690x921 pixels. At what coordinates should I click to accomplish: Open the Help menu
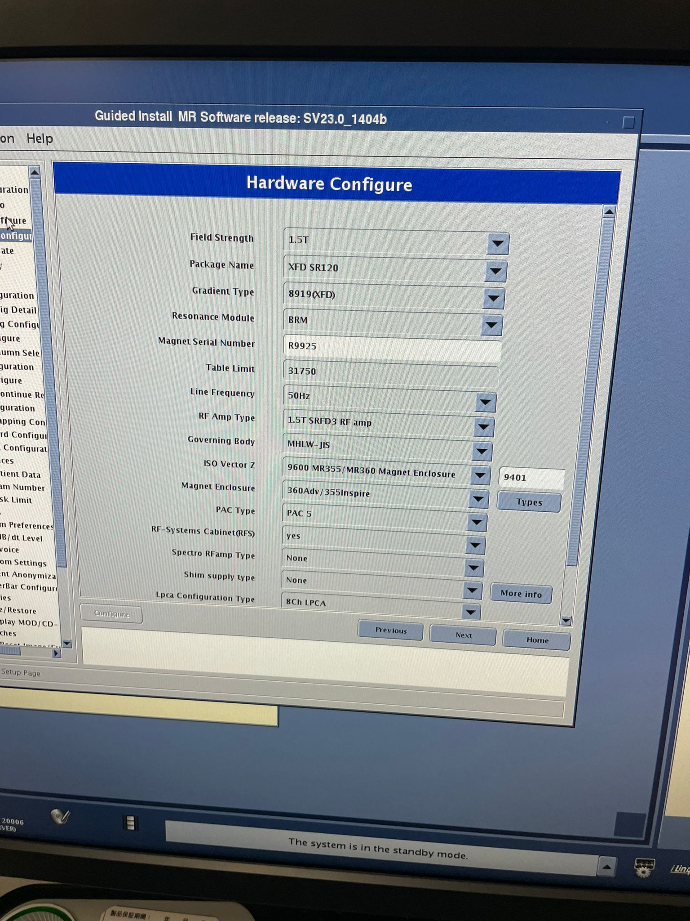[x=40, y=139]
